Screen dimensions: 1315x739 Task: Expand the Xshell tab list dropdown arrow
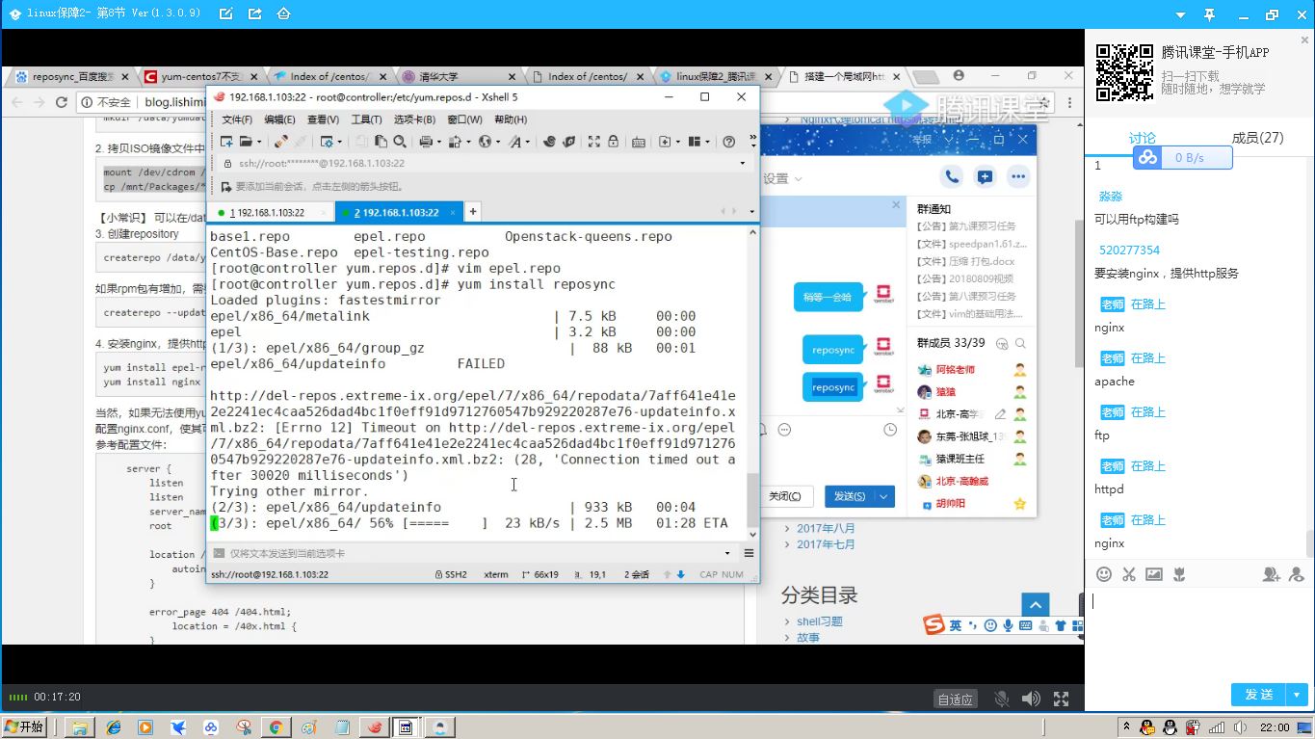tap(751, 212)
